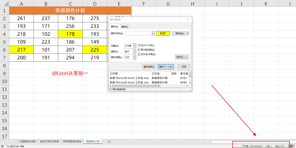The image size is (296, 148).
Task: Select cell B5 containing 223
Action: (x=46, y=42)
